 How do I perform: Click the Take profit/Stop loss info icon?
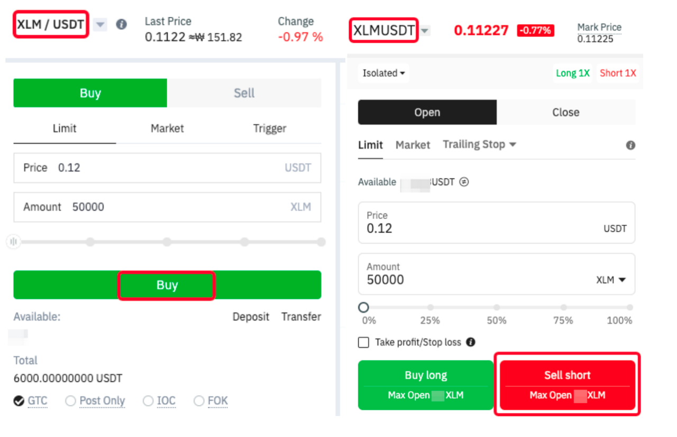tap(471, 342)
